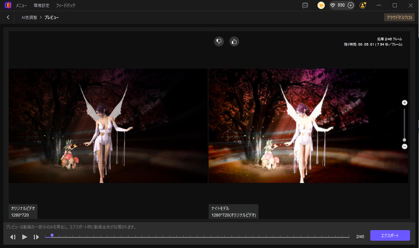Click the thumbs up feedback icon
The height and width of the screenshot is (248, 419).
(234, 41)
